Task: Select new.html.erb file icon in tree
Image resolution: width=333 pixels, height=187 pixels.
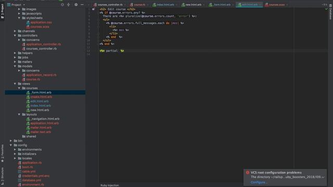Action: tap(28, 110)
